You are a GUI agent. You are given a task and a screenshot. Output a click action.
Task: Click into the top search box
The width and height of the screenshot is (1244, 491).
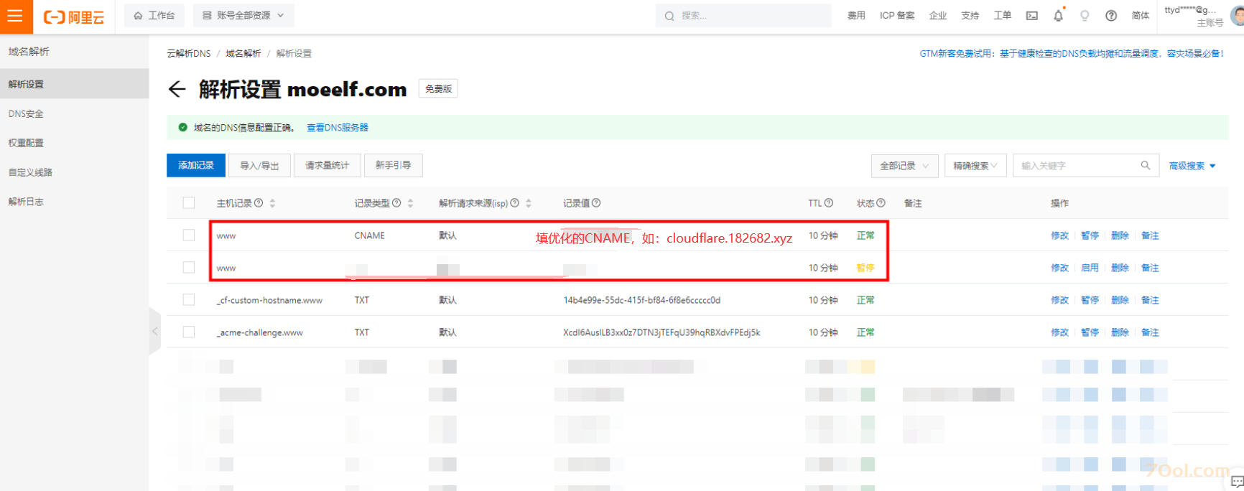tap(743, 15)
